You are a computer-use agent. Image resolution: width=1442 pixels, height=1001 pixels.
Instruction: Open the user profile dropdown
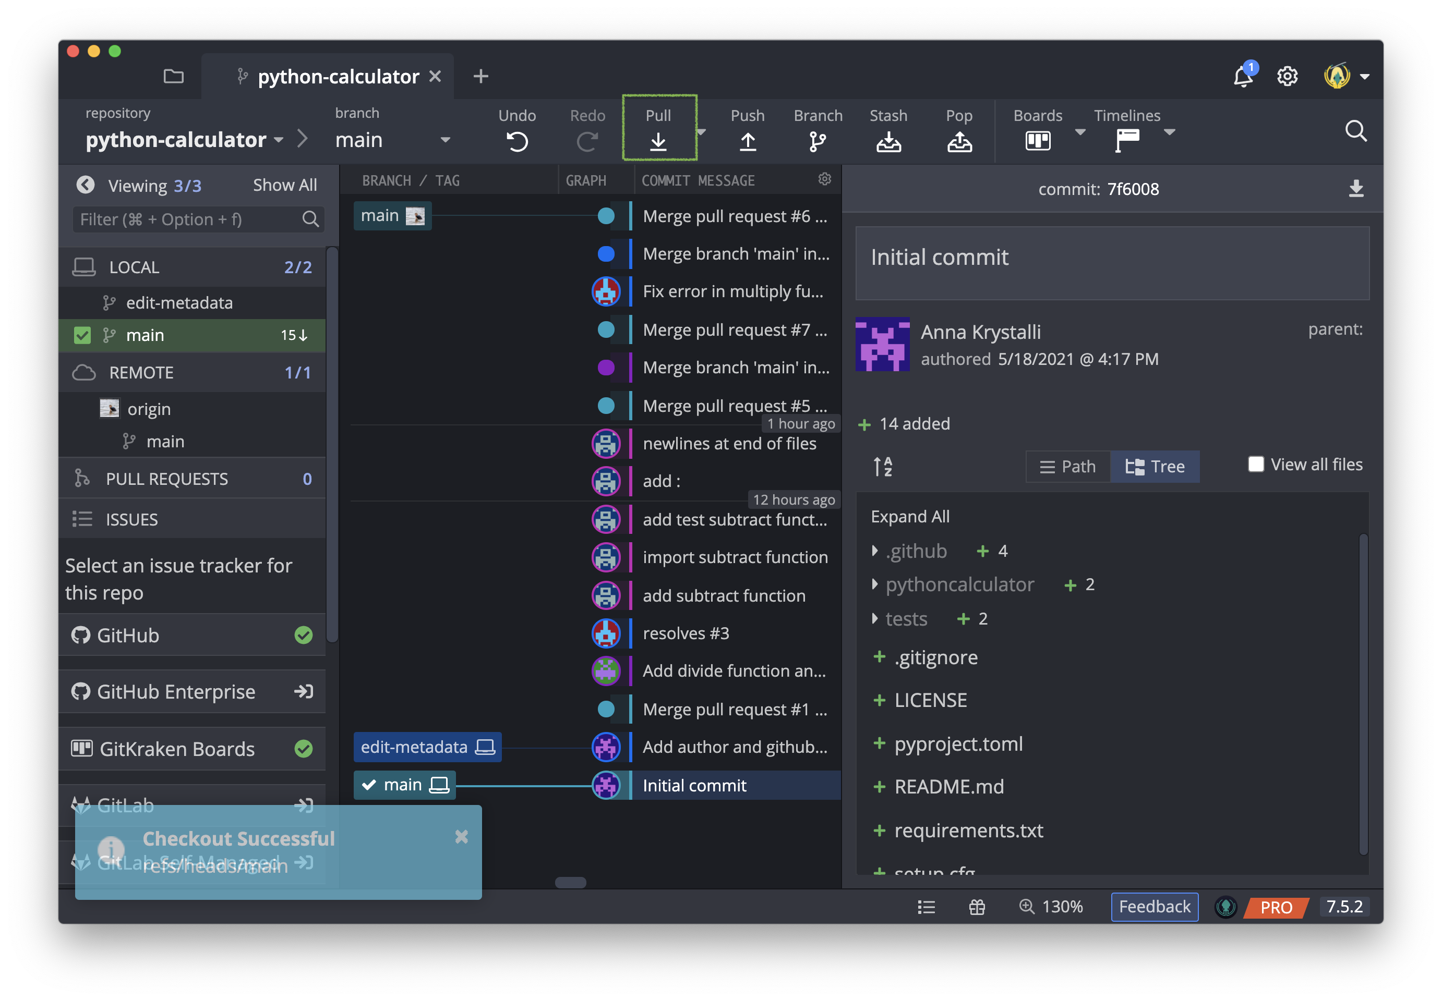click(x=1364, y=76)
